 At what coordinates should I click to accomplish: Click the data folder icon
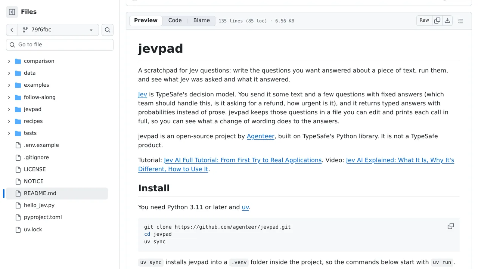[x=18, y=73]
